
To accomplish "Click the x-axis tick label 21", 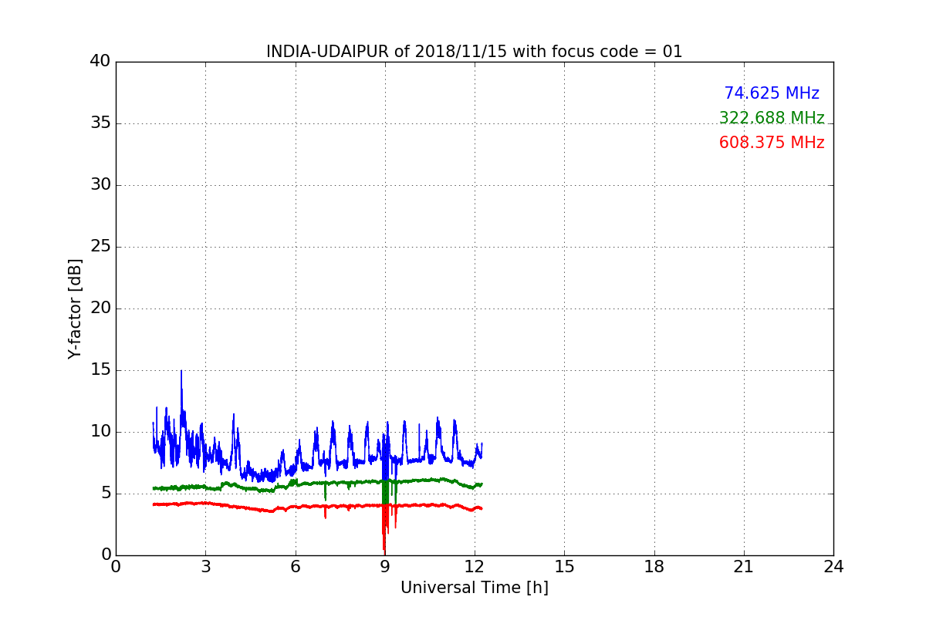I will 743,567.
